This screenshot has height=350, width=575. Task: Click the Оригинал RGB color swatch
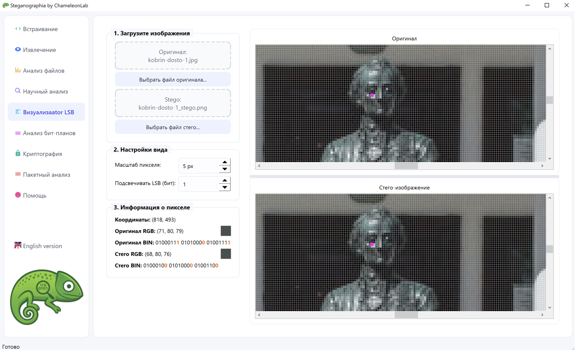[x=226, y=231]
